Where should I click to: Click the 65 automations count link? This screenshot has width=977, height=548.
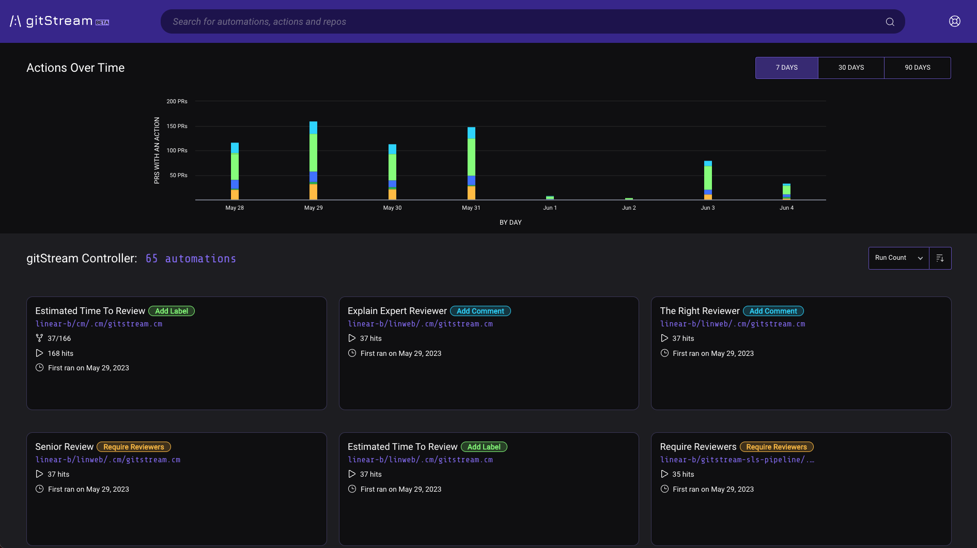coord(191,259)
